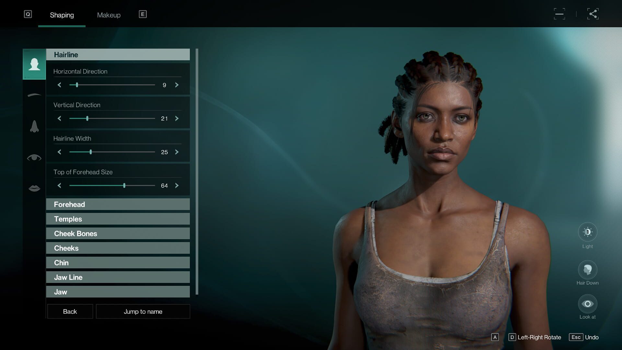Click the Light adjustment icon
This screenshot has width=622, height=350.
587,232
